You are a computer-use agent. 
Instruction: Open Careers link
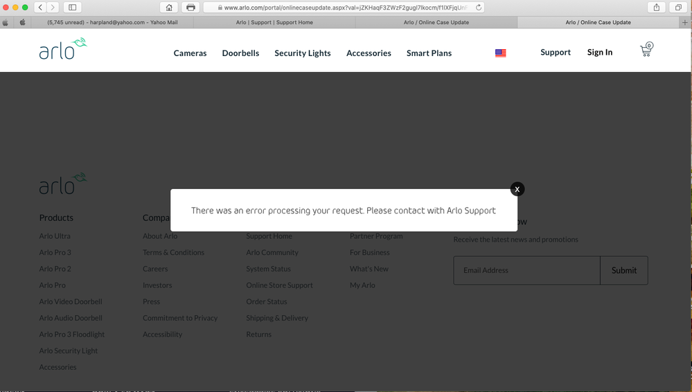click(155, 269)
